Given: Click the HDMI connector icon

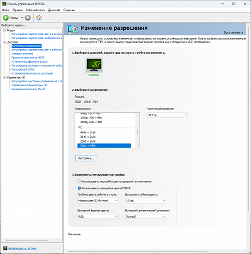Looking at the screenshot, I should tap(78, 102).
